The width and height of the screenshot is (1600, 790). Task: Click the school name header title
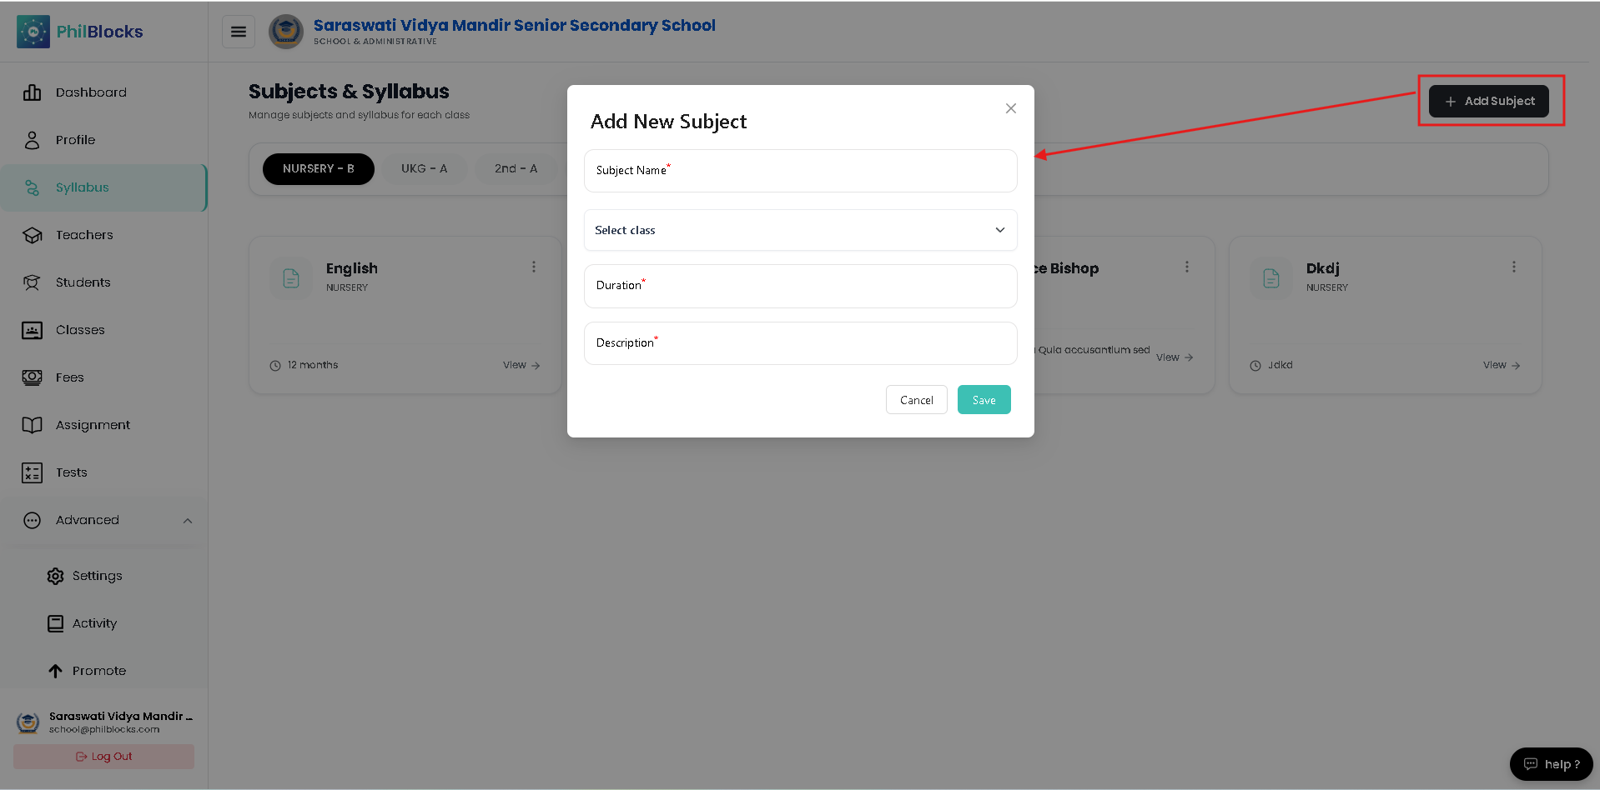pyautogui.click(x=515, y=26)
